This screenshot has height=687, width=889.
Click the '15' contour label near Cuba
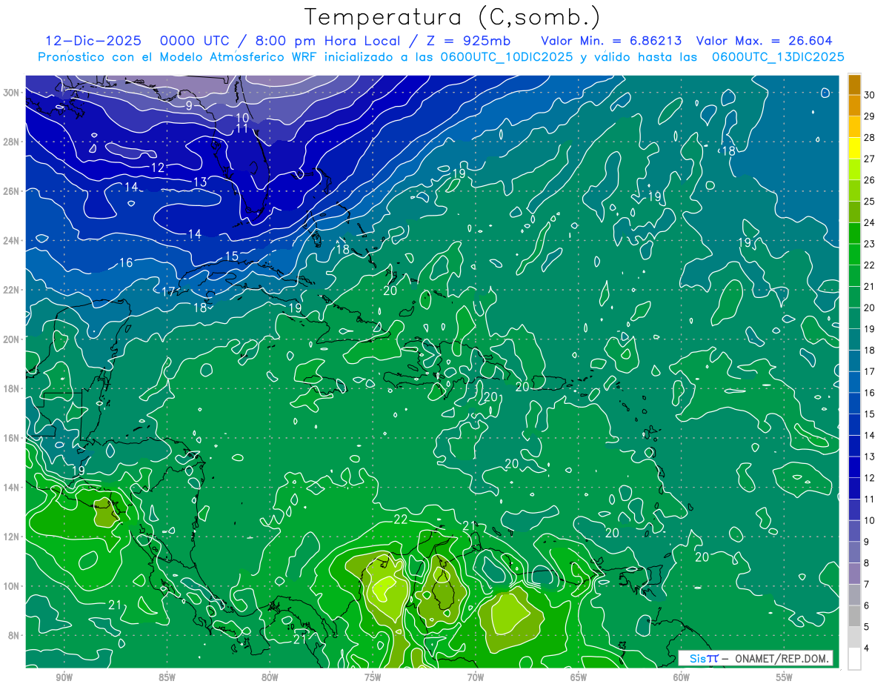pyautogui.click(x=232, y=256)
